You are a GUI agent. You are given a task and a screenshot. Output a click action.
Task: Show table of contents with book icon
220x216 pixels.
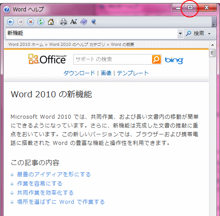pos(84,22)
